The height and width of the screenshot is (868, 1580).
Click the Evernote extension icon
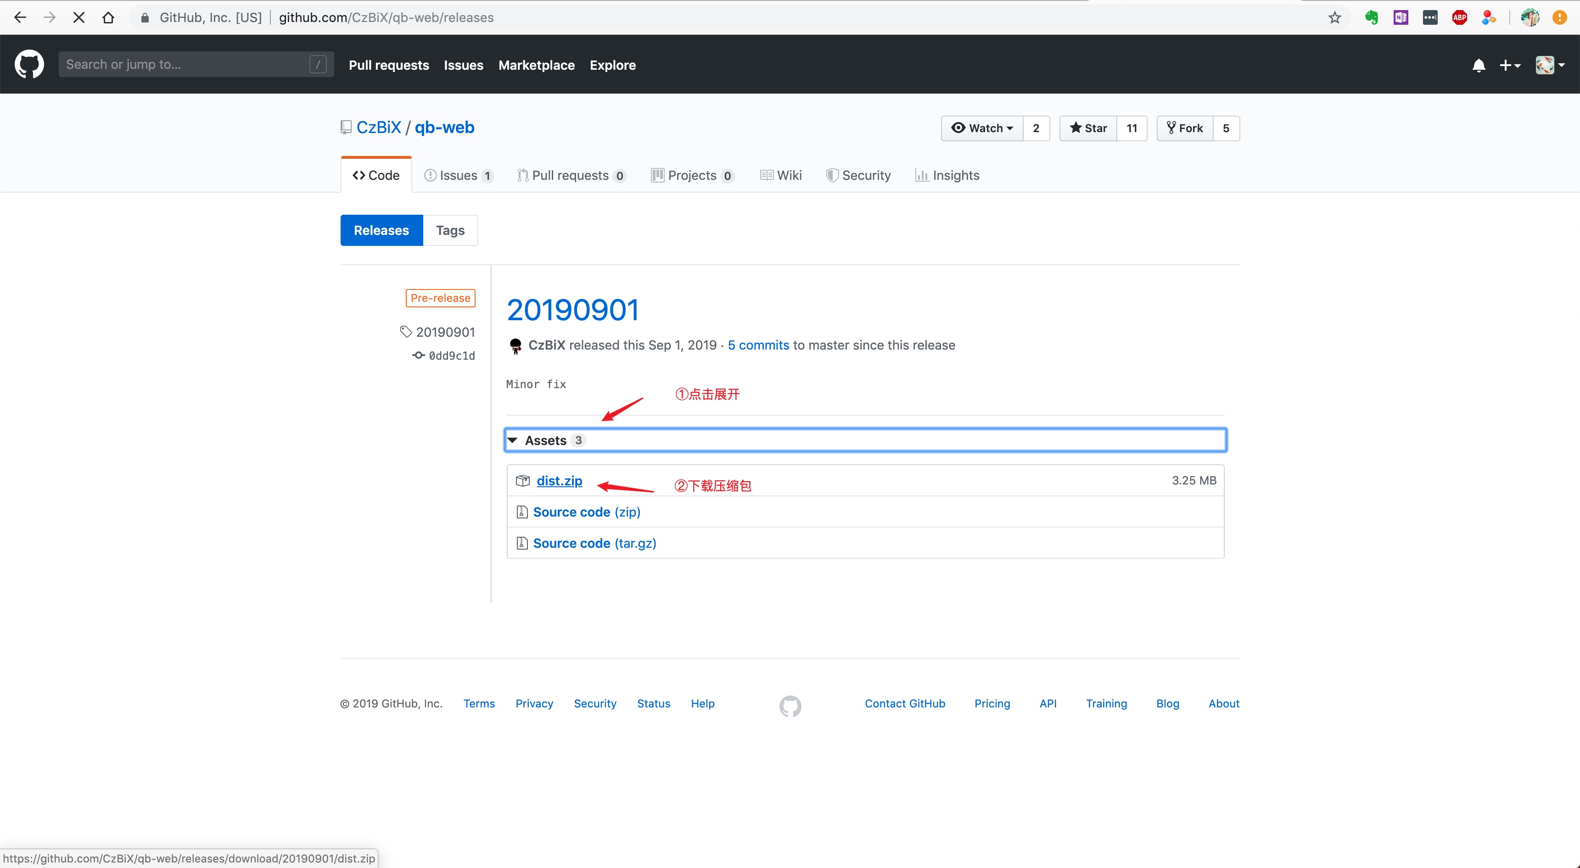[x=1372, y=18]
